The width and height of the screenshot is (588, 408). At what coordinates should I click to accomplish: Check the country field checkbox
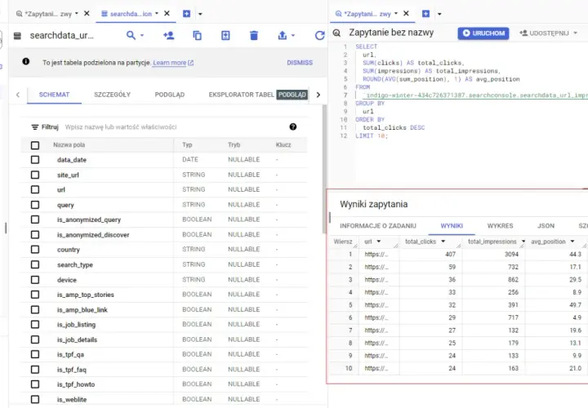point(35,249)
